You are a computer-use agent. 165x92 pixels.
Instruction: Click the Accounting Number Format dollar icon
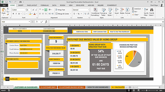74,14
